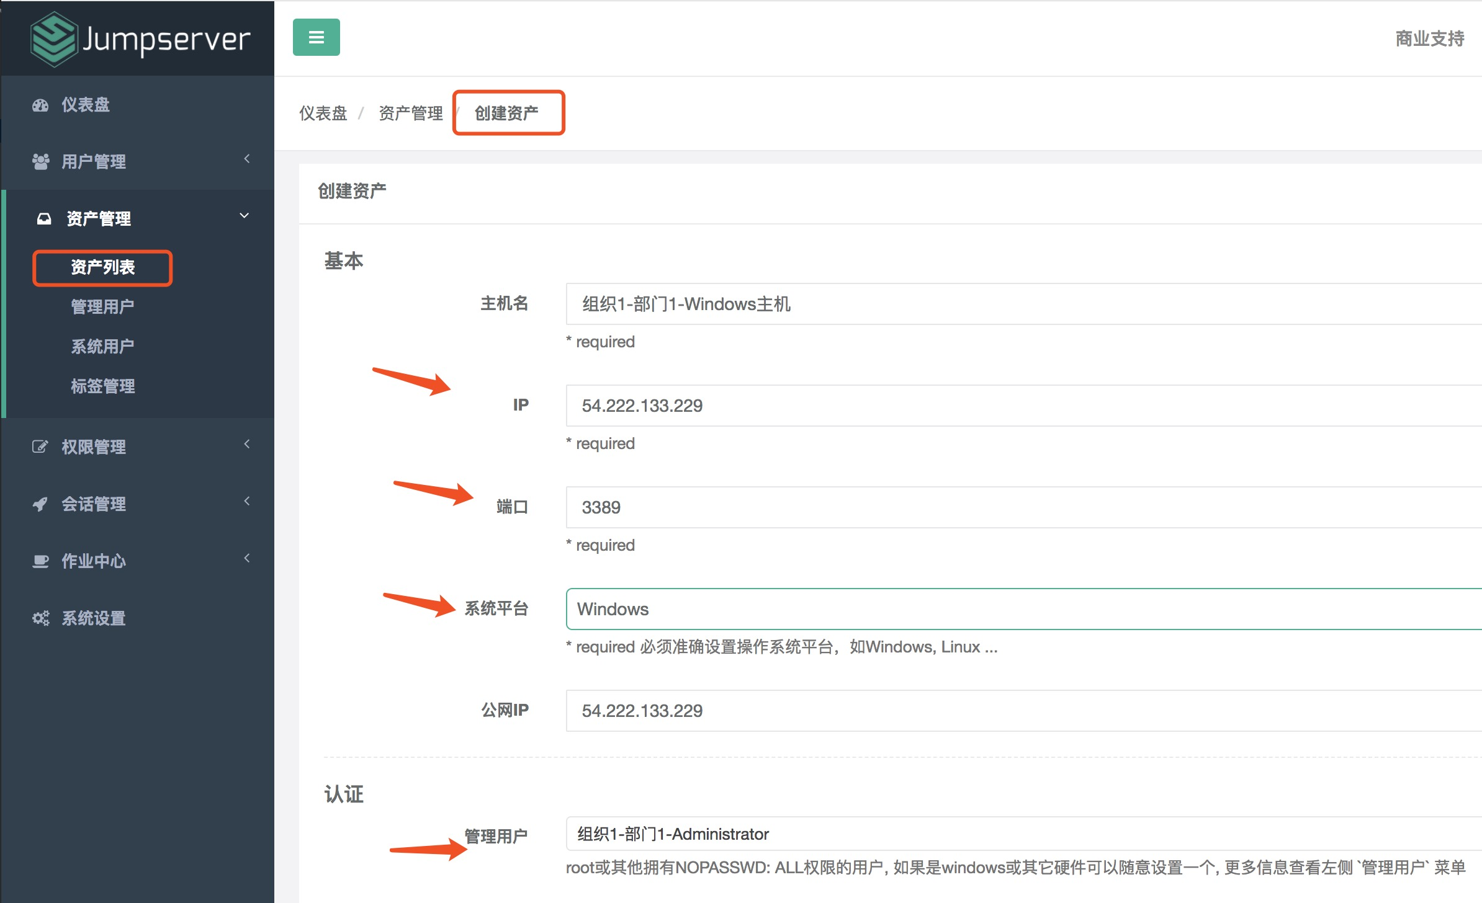Open 资产列表 in the sidebar

(x=102, y=267)
